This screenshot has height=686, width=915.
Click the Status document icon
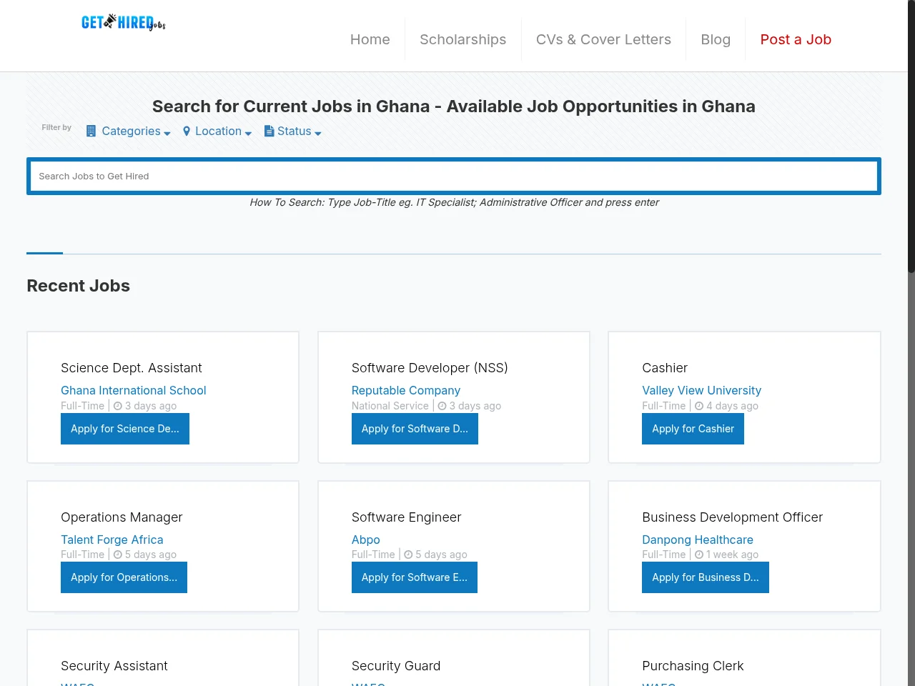coord(269,131)
